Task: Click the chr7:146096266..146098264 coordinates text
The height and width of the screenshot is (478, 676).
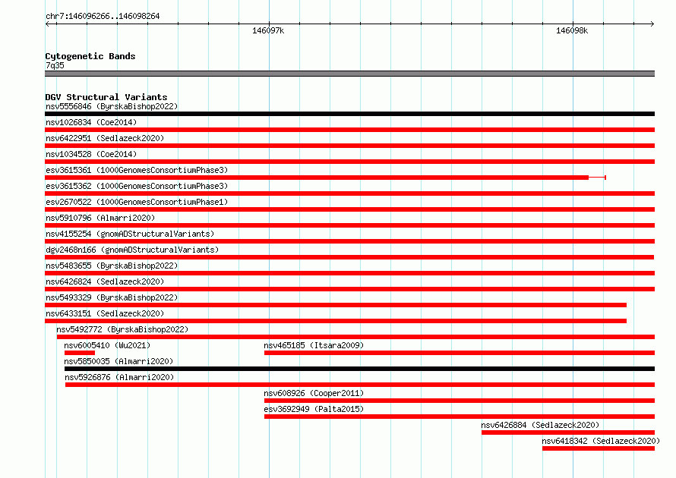Action: [103, 17]
